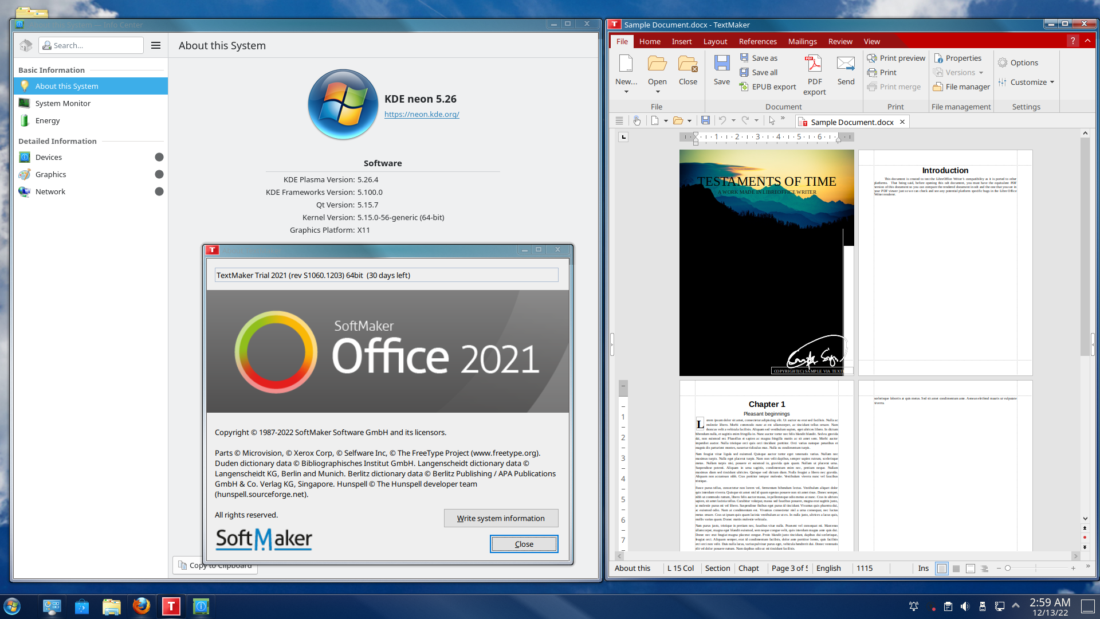
Task: Expand the New button dropdown arrow in ribbon
Action: point(626,92)
